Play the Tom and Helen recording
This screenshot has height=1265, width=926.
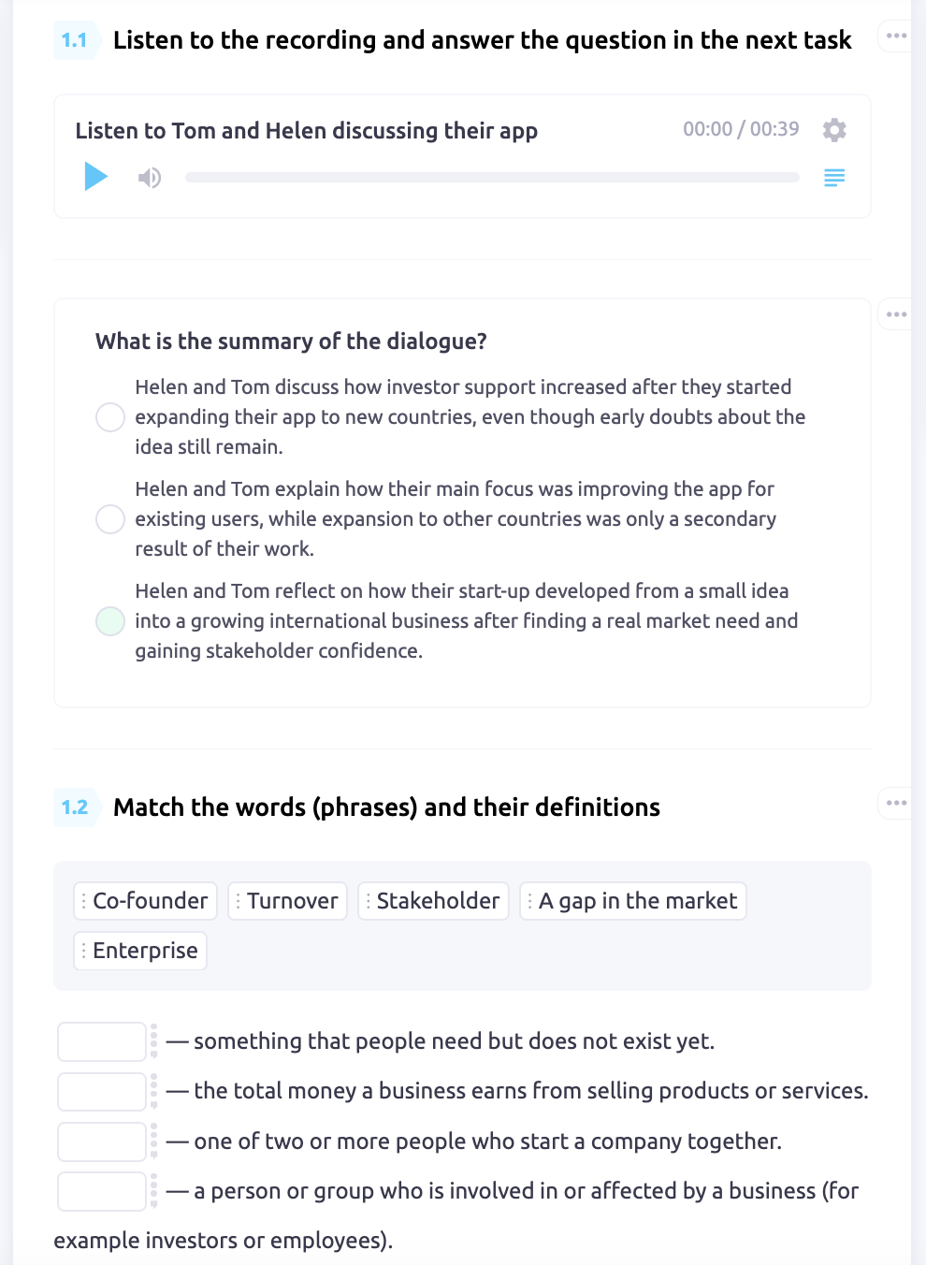[95, 177]
